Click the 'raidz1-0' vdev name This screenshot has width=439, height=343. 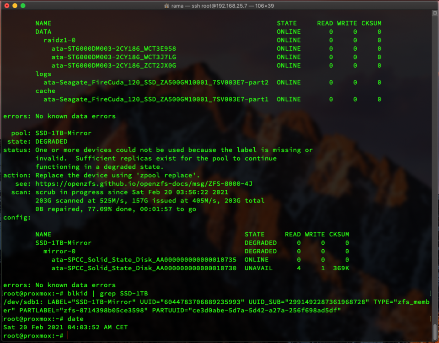tap(59, 40)
